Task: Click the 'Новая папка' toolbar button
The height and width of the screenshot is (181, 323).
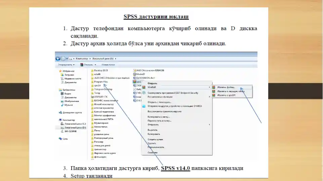Action: pyautogui.click(x=108, y=65)
